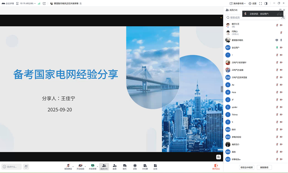Open the 演讲者布局 layout dropdown
The width and height of the screenshot is (288, 173).
tap(238, 4)
